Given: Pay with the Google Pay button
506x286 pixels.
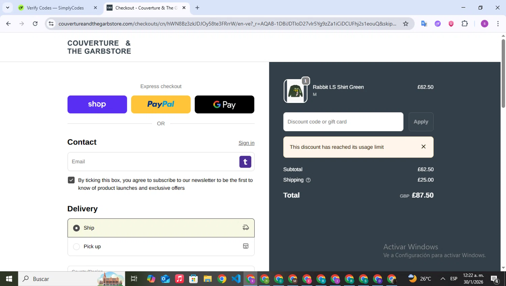Looking at the screenshot, I should coord(224,104).
